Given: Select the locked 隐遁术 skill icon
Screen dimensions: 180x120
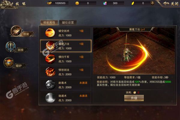Looking at the screenshot, I should [x=50, y=98].
